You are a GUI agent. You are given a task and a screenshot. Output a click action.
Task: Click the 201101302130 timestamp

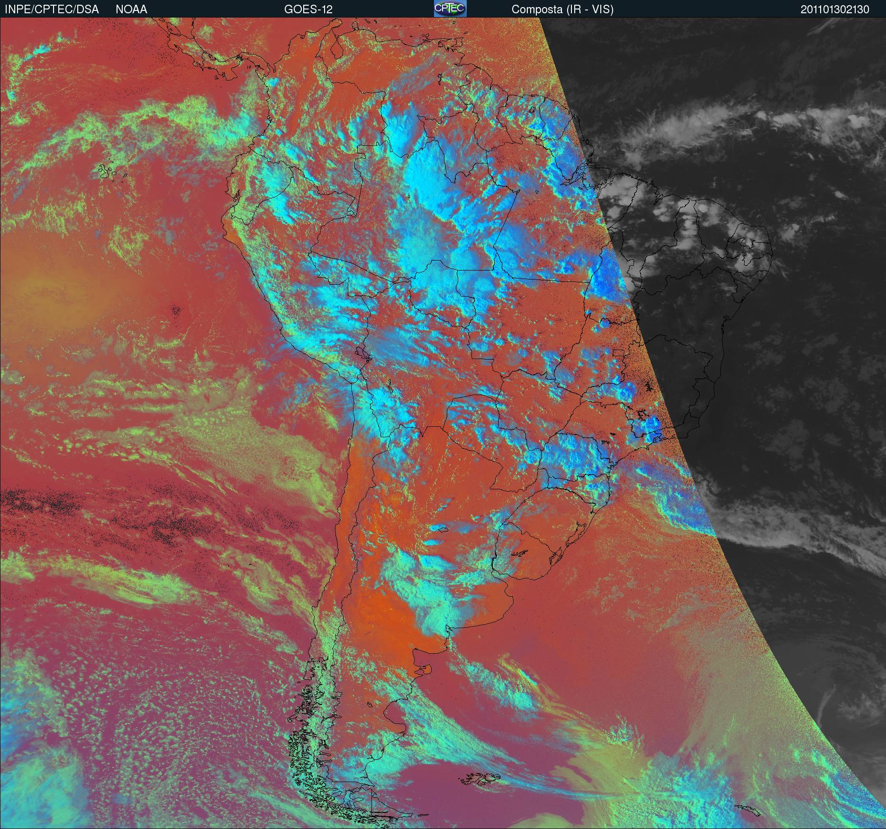click(835, 9)
